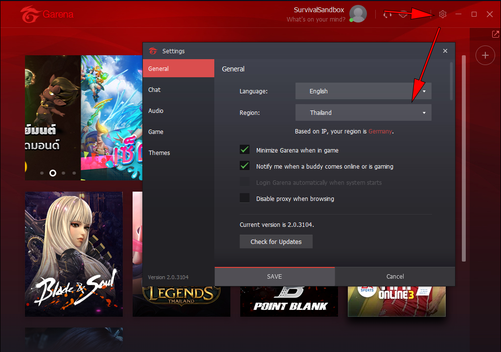Click the Region: label
Image resolution: width=501 pixels, height=352 pixels.
(250, 113)
